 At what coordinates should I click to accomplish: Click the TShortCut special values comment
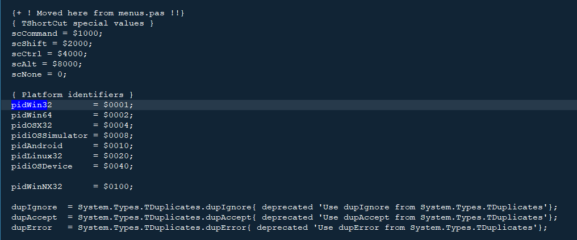[x=83, y=23]
